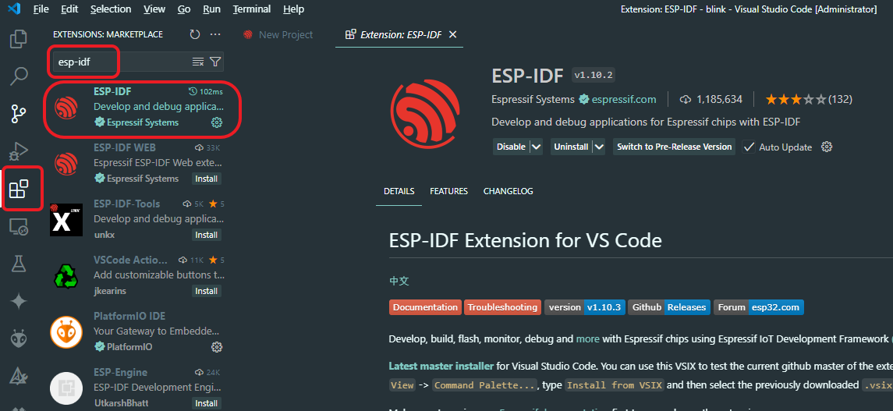The width and height of the screenshot is (893, 411).
Task: Click the 1,185,634 install count
Action: [711, 100]
